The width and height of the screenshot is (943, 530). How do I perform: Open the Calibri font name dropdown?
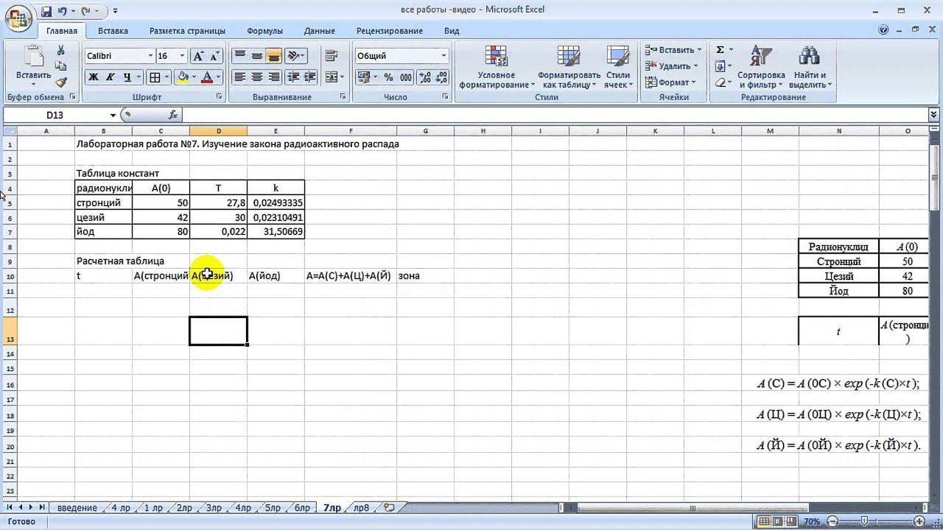coord(150,56)
